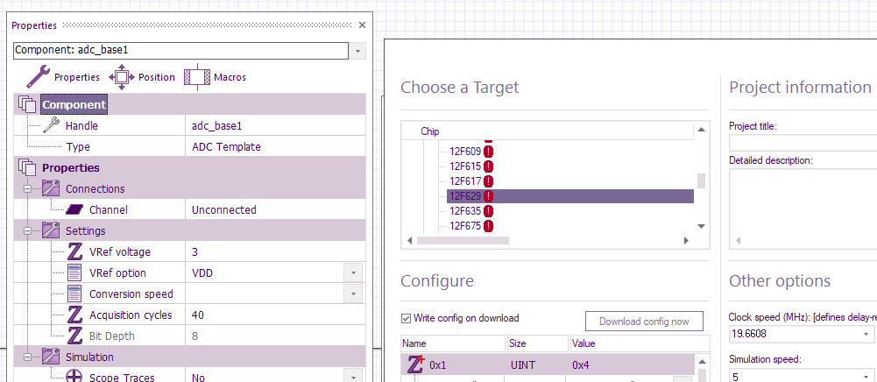Click the Scope Traces icon
The width and height of the screenshot is (877, 382).
[74, 377]
